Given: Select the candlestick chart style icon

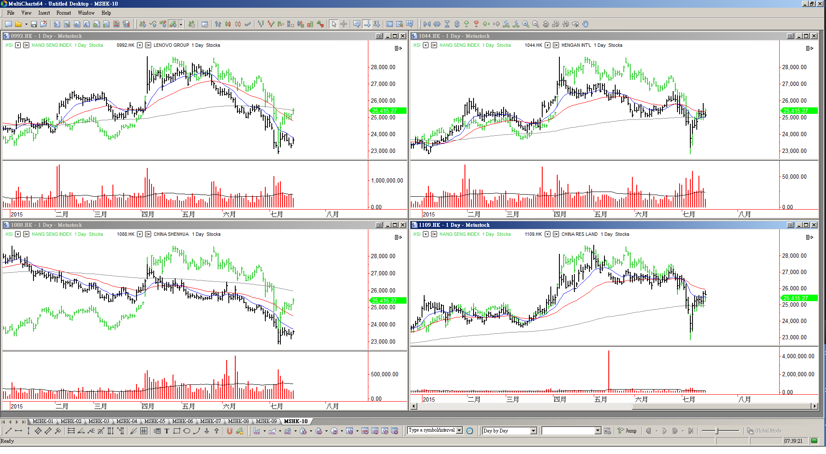Looking at the screenshot, I should [228, 24].
